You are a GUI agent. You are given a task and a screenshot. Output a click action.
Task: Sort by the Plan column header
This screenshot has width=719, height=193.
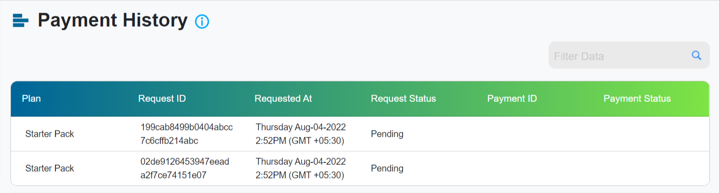coord(31,98)
